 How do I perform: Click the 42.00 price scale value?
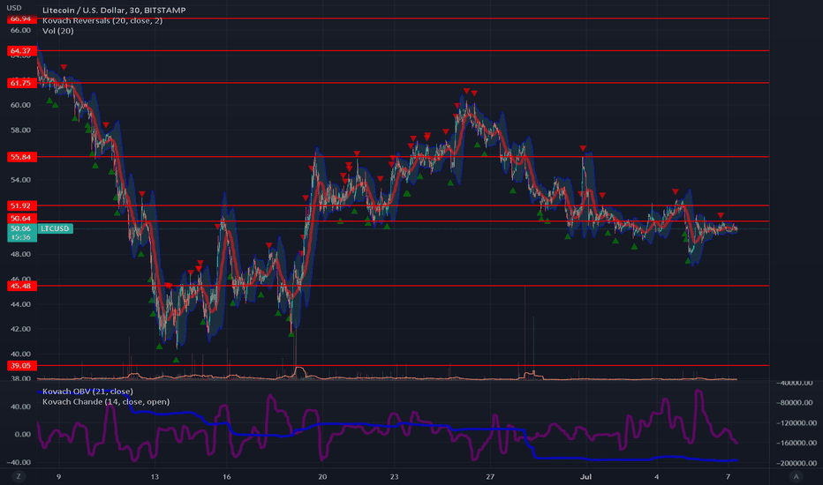click(20, 329)
